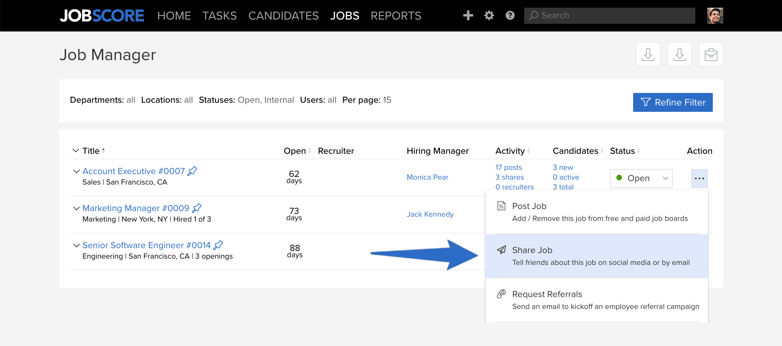Click the 17 posts activity link
Screen dimensions: 782x346
pyautogui.click(x=508, y=167)
